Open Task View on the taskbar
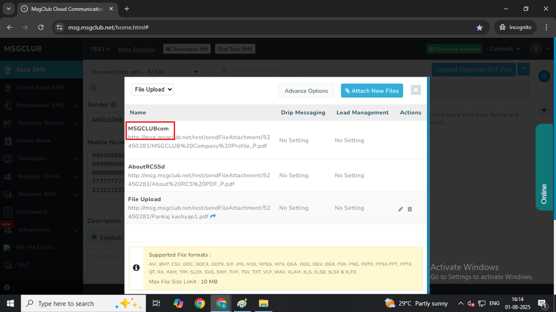 coord(156,303)
